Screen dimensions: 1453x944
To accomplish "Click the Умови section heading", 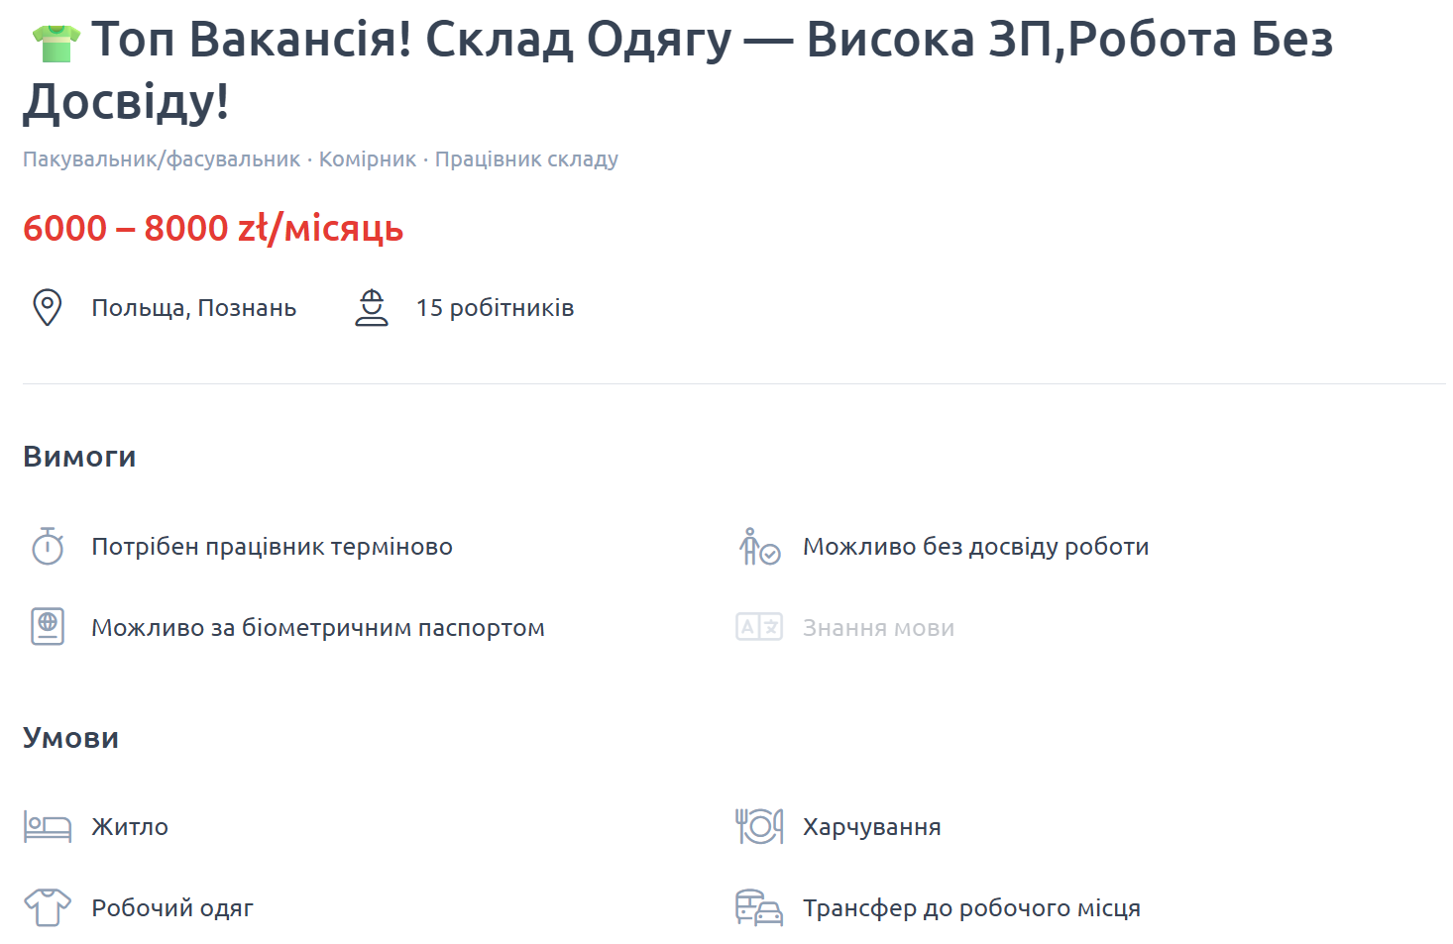I will (x=70, y=737).
